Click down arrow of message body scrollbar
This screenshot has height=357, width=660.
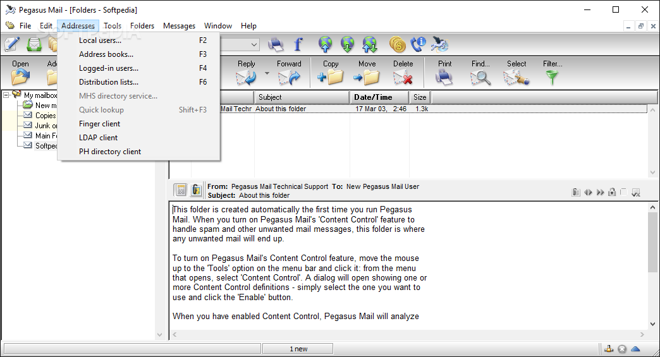pos(652,324)
